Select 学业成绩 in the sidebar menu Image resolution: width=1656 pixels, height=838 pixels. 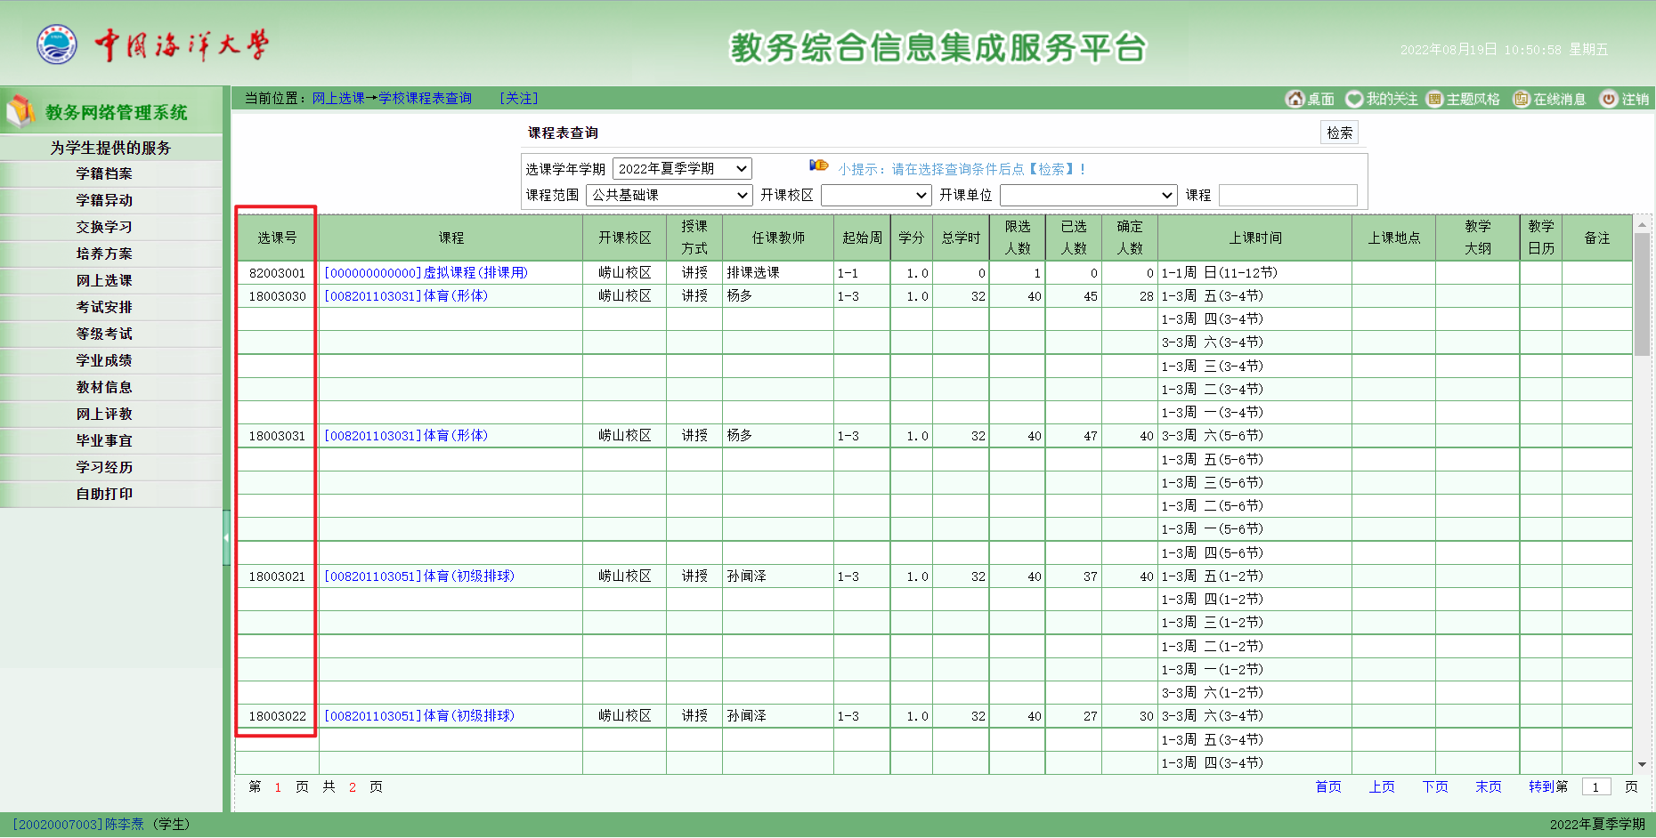[104, 360]
